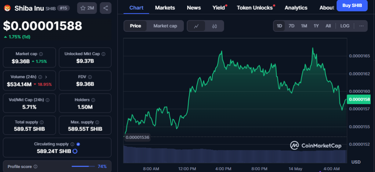
Task: Click the Buy SHIB button
Action: pos(352,5)
